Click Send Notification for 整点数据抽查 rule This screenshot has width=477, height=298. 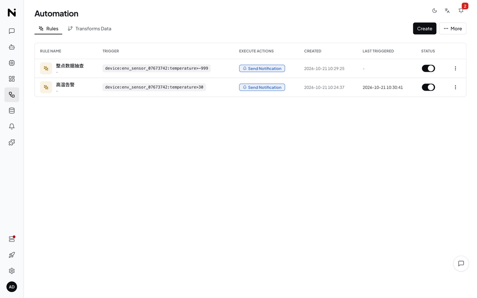click(x=262, y=69)
